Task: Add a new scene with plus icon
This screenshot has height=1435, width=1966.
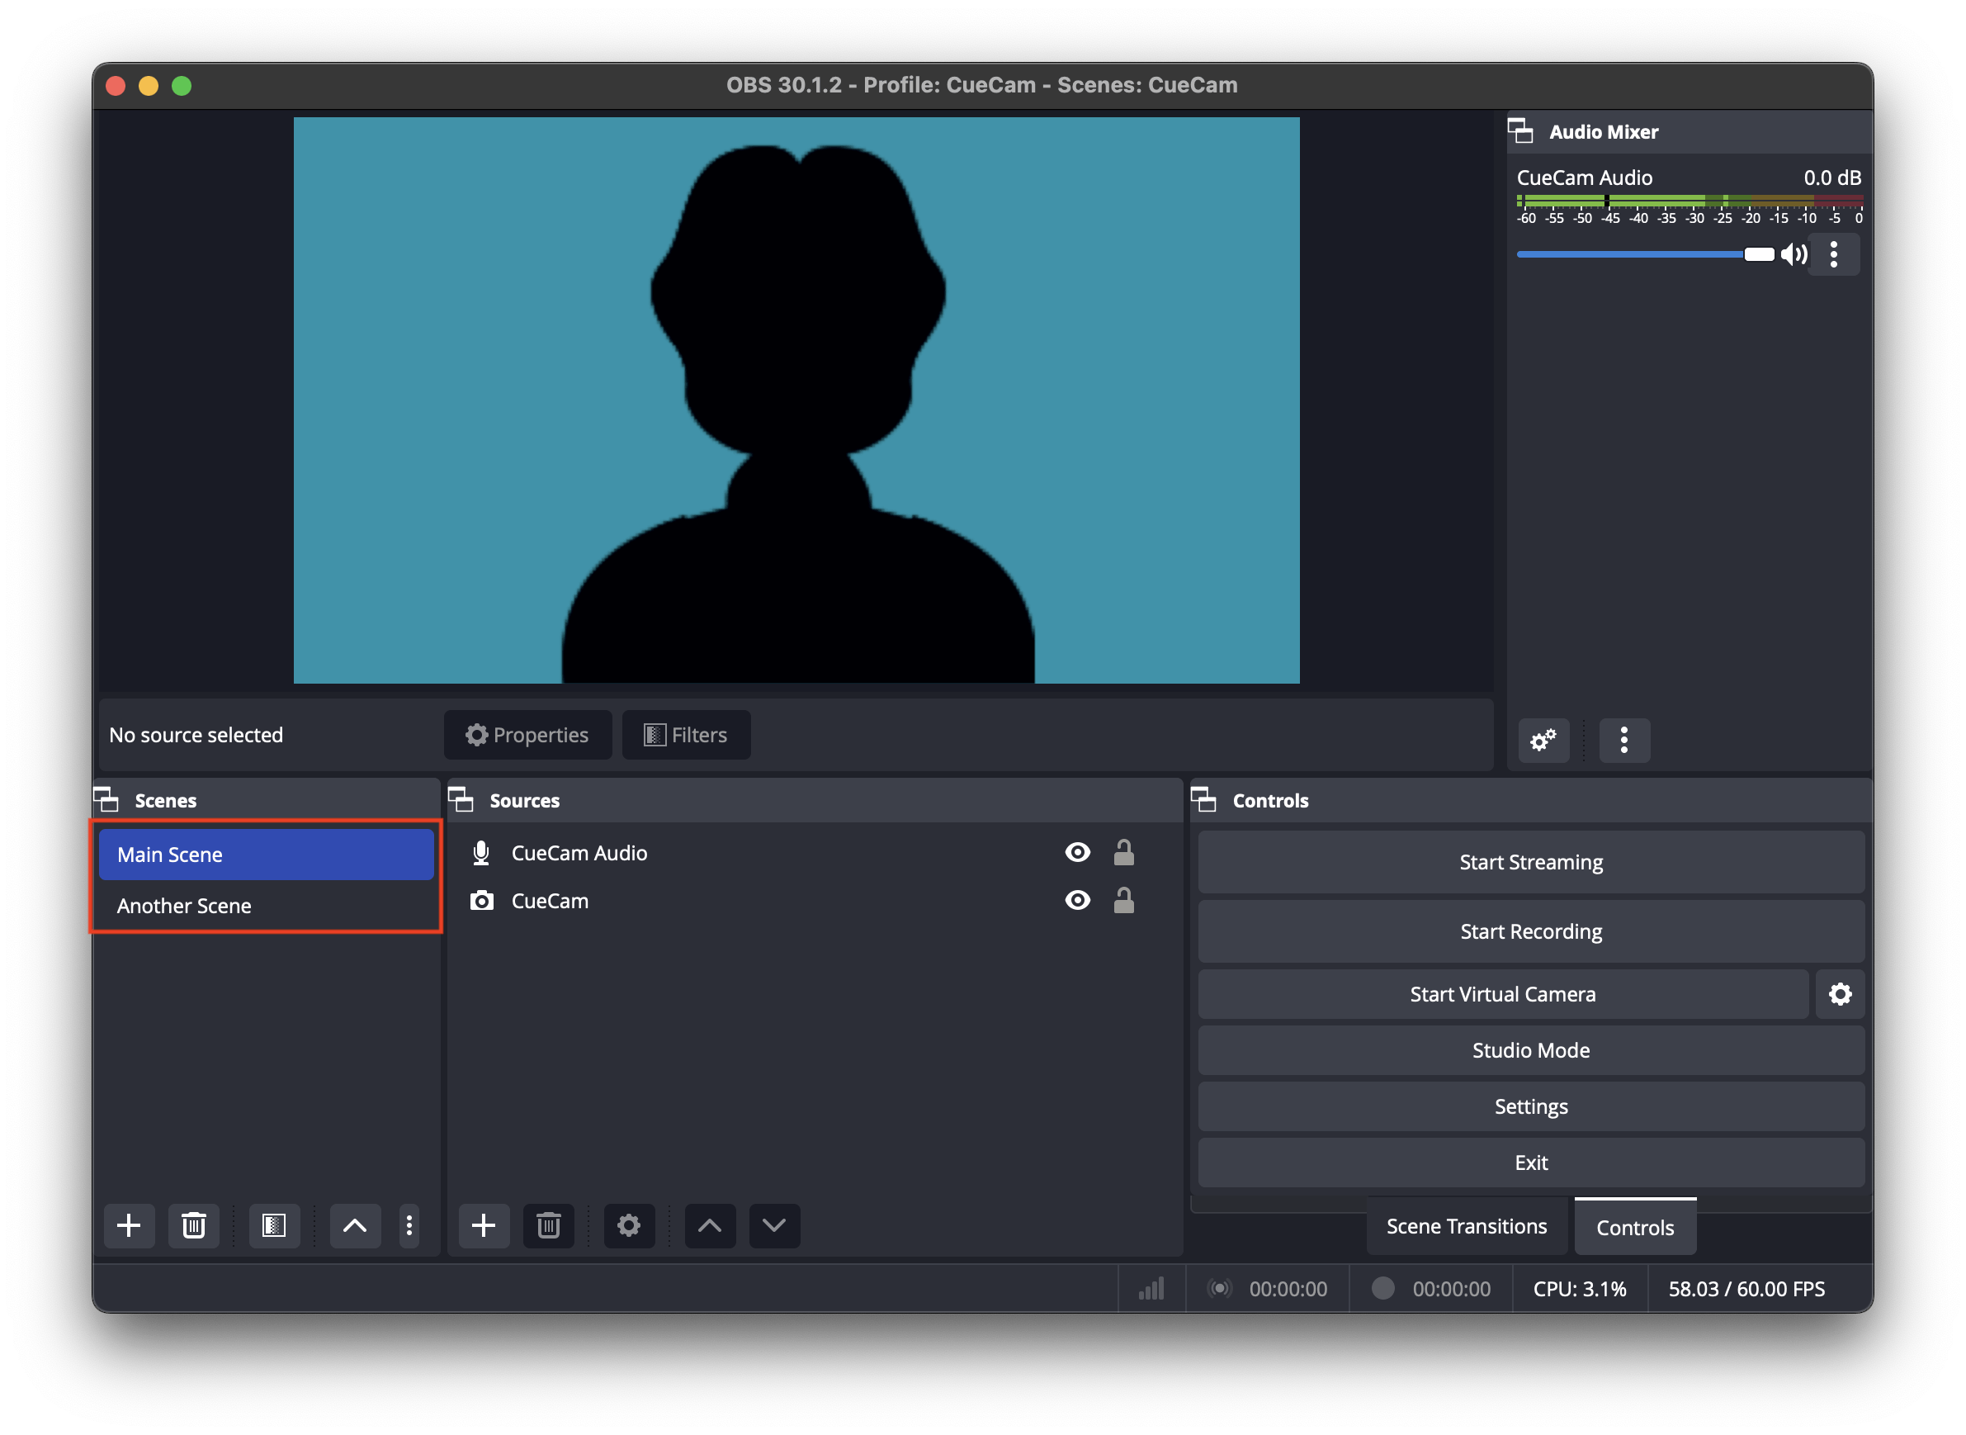Action: [129, 1225]
